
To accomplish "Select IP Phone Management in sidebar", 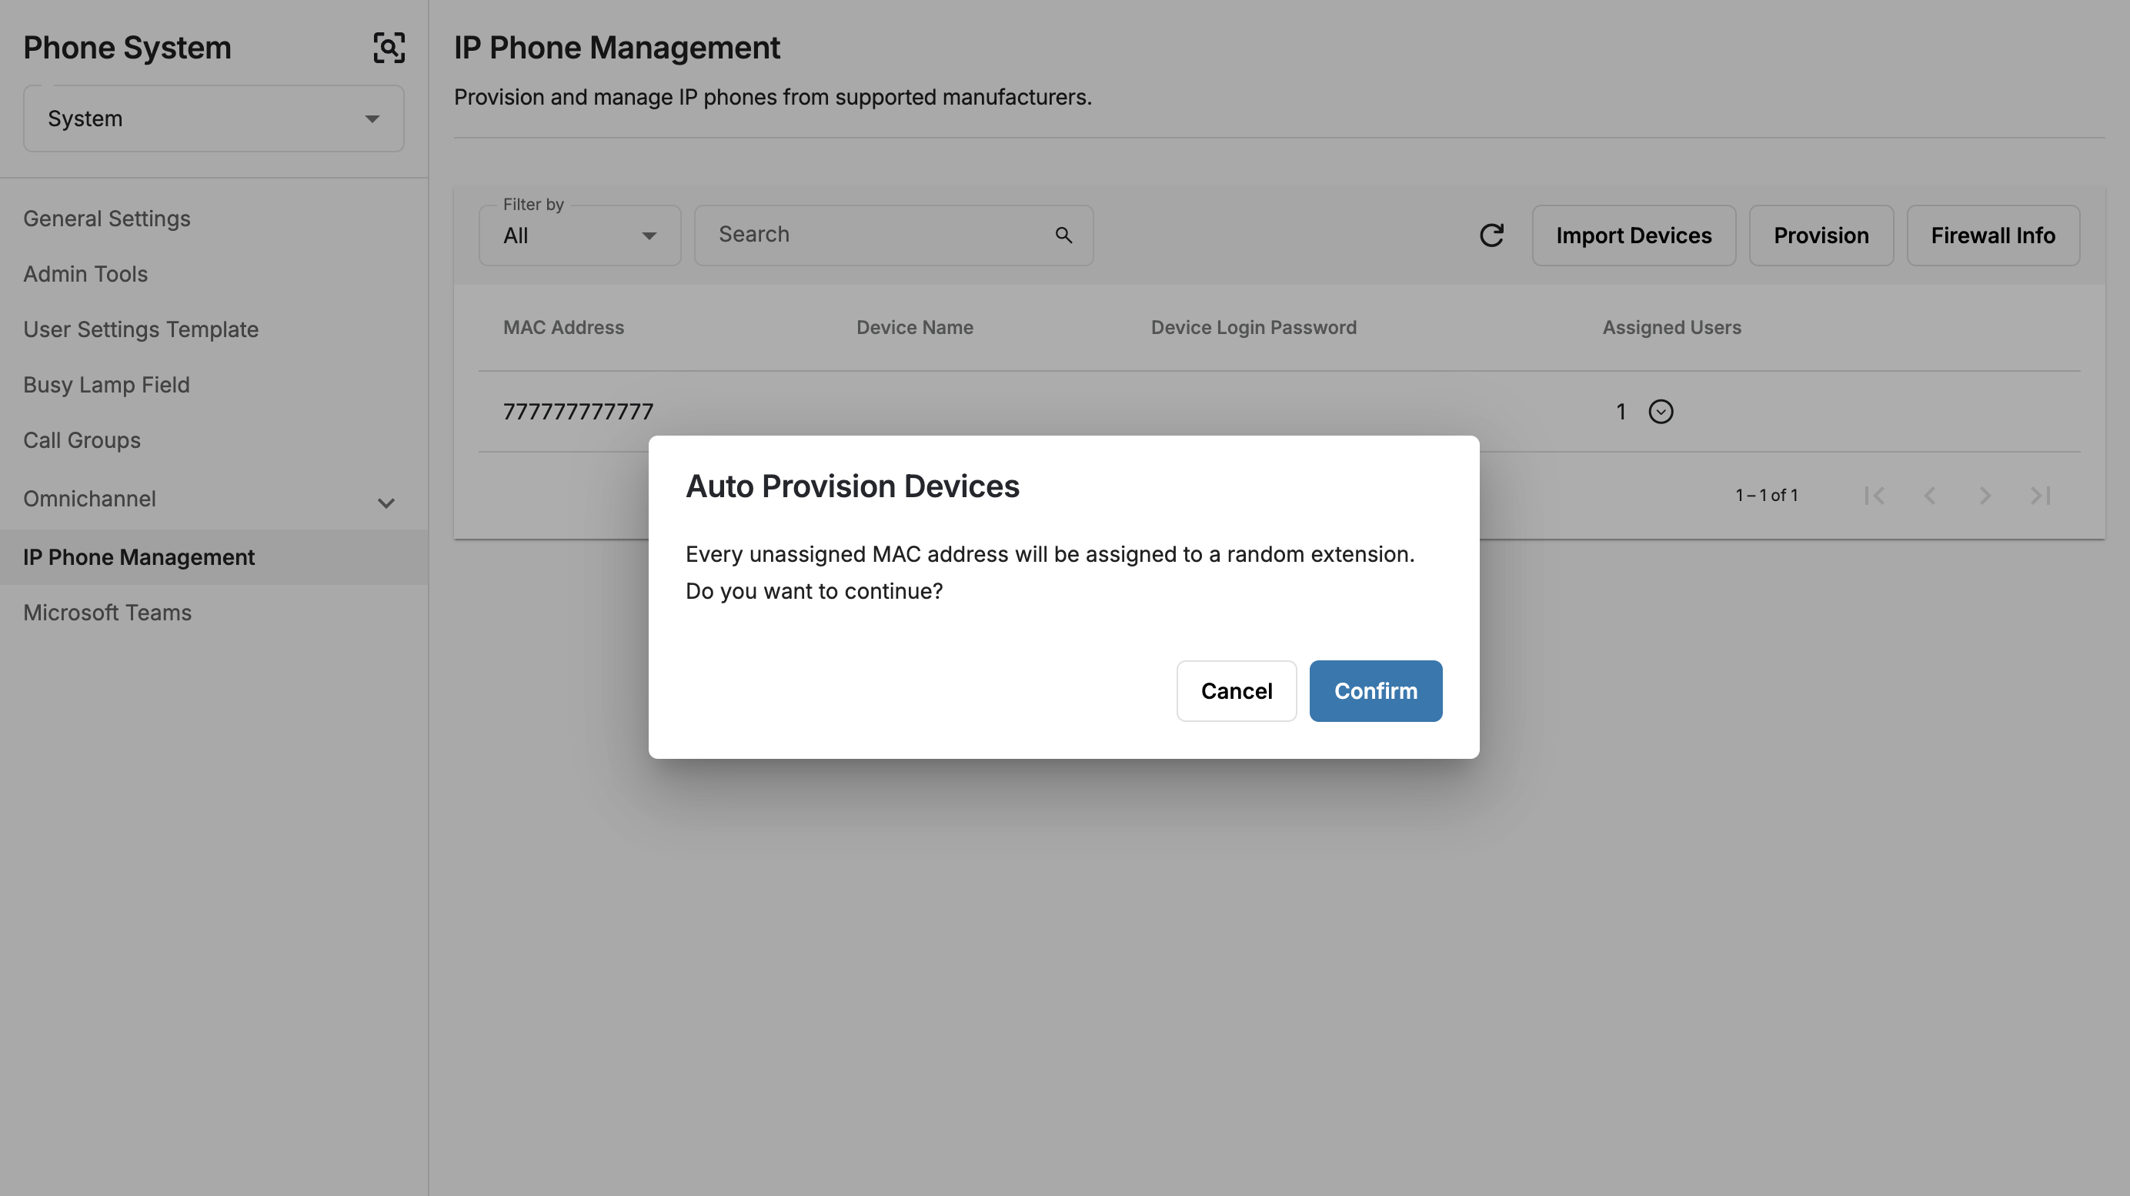I will [214, 557].
